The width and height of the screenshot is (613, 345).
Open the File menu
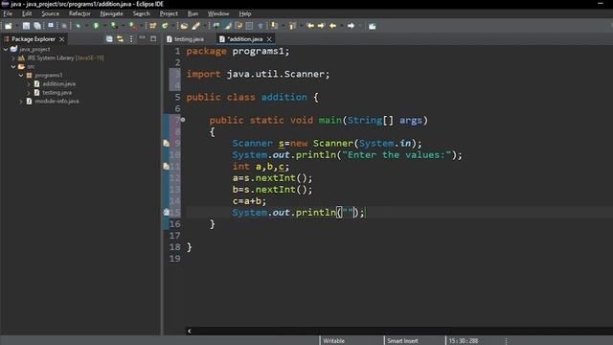pos(8,13)
